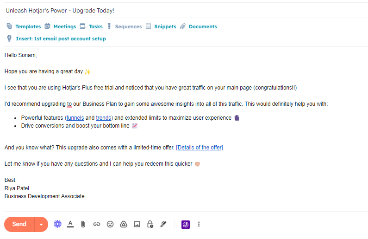Open the purple ChatGPT extension icon
The height and width of the screenshot is (239, 368).
tap(186, 225)
